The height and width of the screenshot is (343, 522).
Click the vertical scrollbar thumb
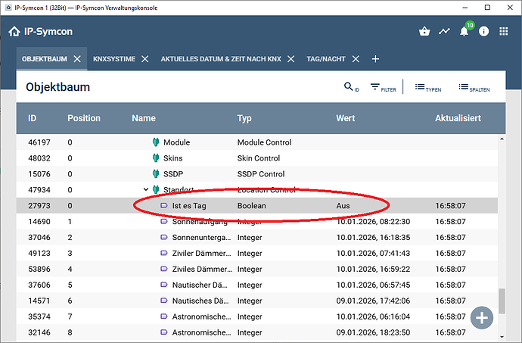[501, 300]
